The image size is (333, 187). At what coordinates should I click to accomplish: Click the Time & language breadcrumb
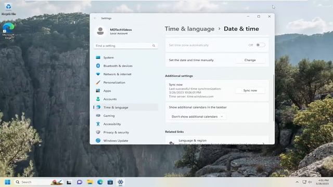coord(189,29)
